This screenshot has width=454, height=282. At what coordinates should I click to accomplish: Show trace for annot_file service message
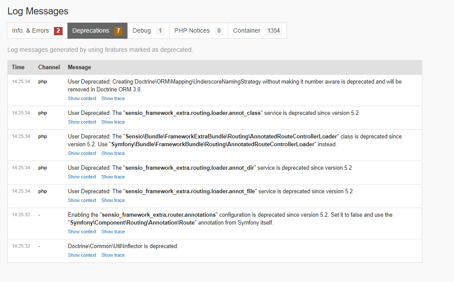113,200
